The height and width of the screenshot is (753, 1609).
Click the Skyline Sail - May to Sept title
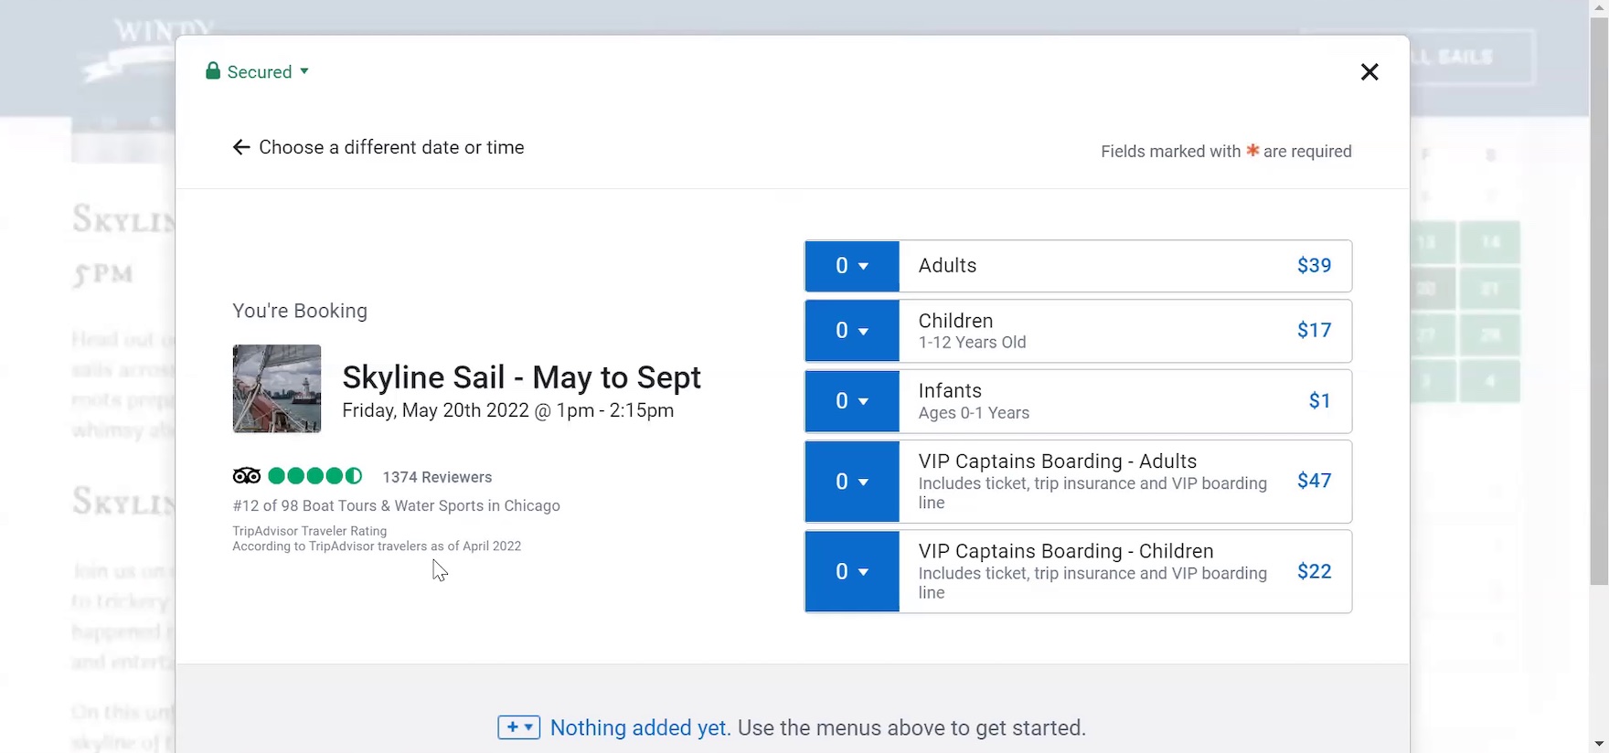click(521, 377)
